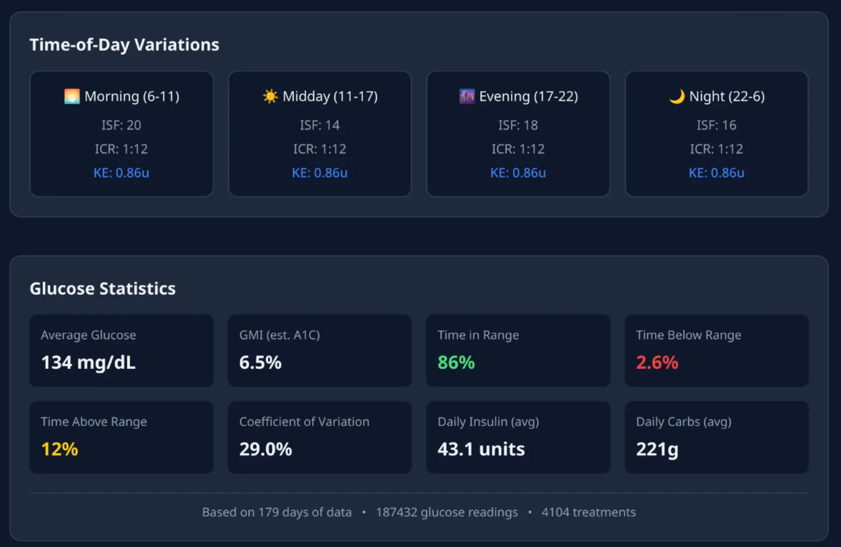This screenshot has height=547, width=841.
Task: Click the sun icon beside Midday
Action: 270,96
